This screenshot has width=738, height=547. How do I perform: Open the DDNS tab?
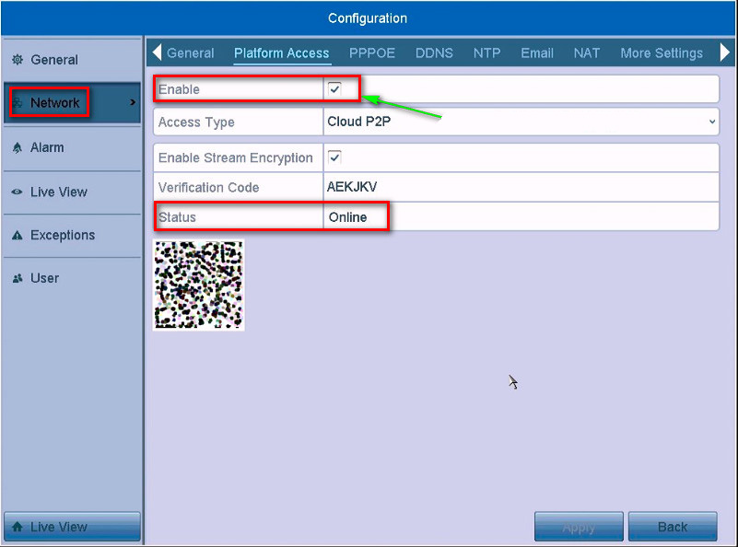pos(434,53)
